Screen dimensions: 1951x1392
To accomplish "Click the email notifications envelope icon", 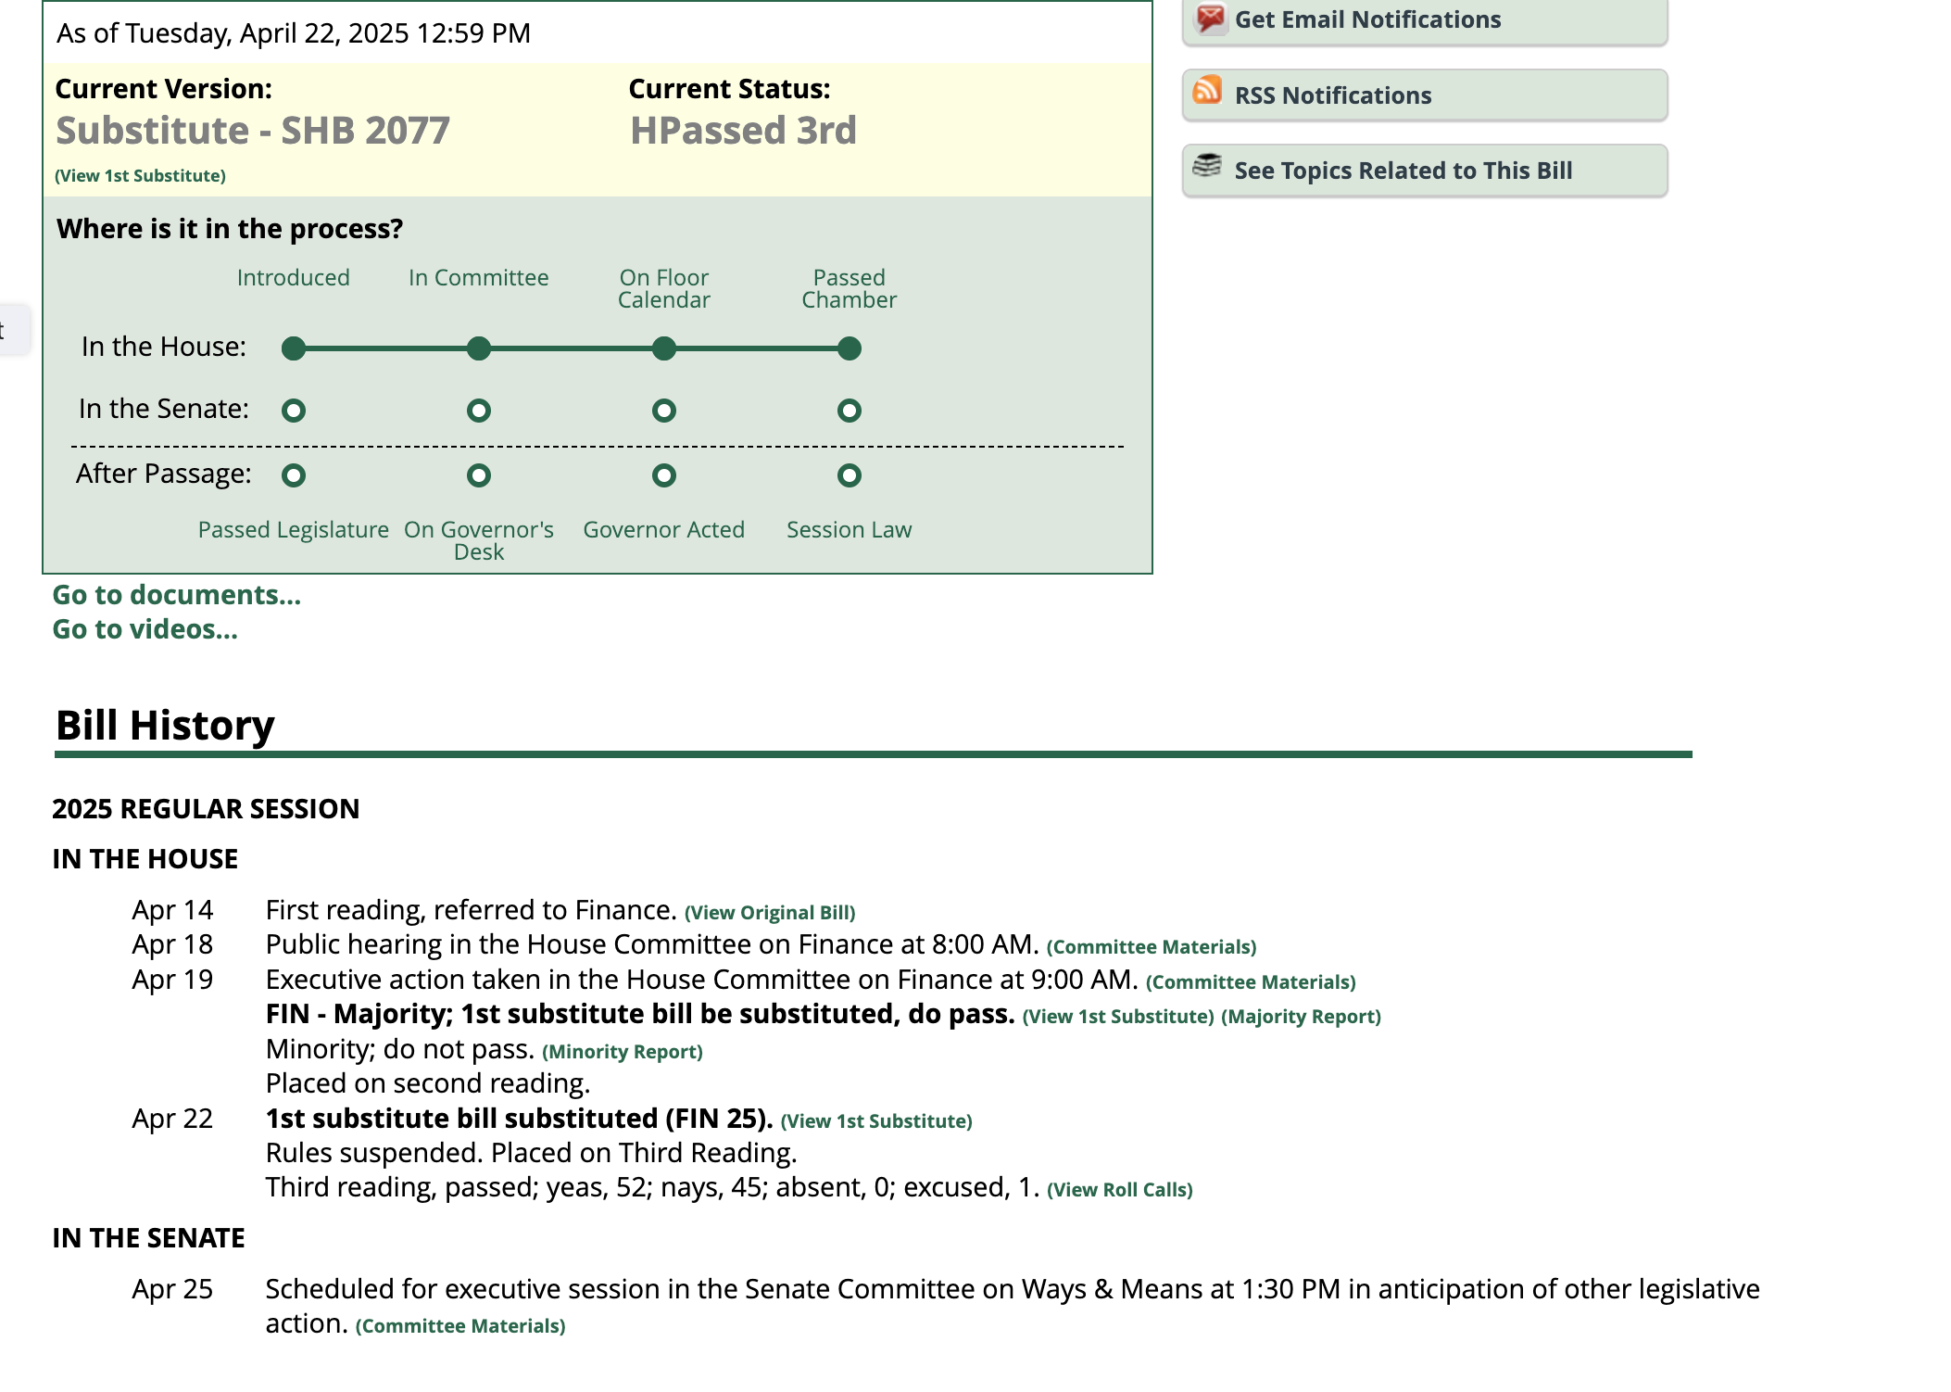I will [x=1210, y=18].
